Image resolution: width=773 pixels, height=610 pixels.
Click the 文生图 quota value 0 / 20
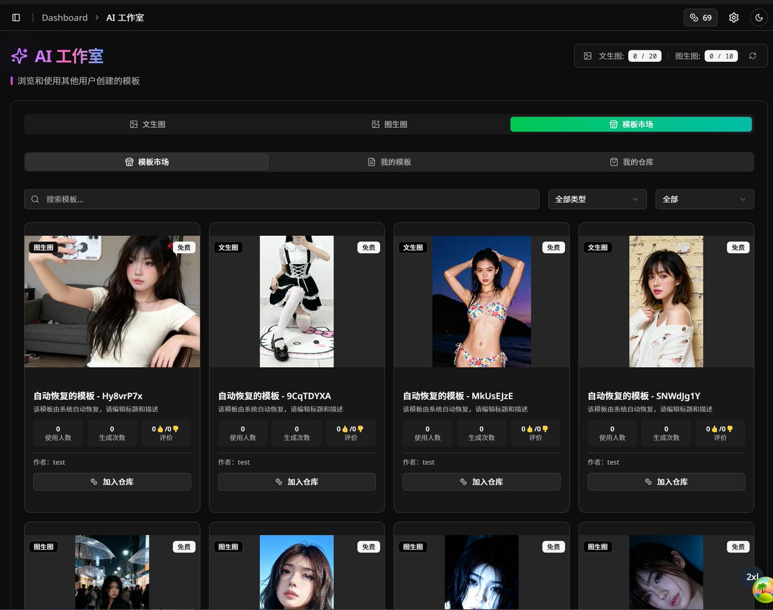point(645,56)
